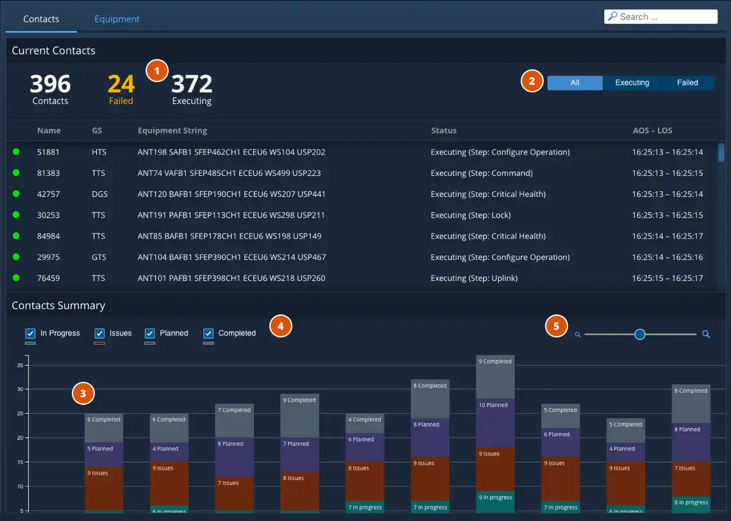
Task: Click in the Search input field
Action: [660, 16]
